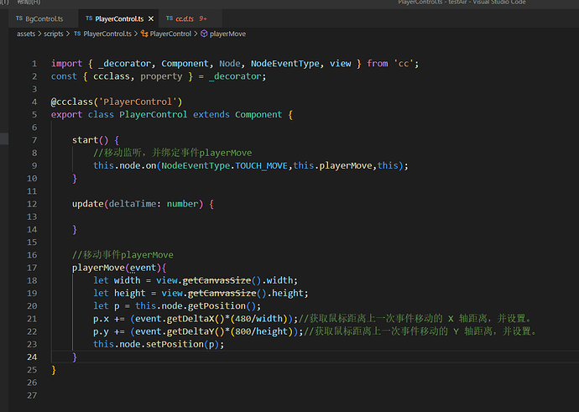Click 'update' method name on line 12
The height and width of the screenshot is (412, 579).
tap(87, 204)
